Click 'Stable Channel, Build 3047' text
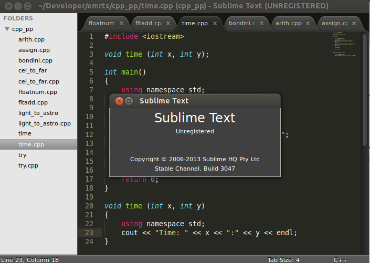 pyautogui.click(x=195, y=169)
